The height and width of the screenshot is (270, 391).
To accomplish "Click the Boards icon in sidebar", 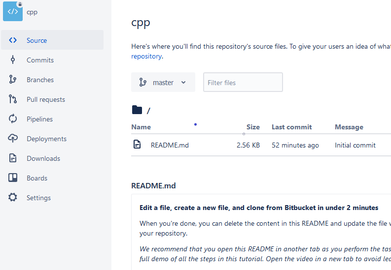I will (13, 178).
